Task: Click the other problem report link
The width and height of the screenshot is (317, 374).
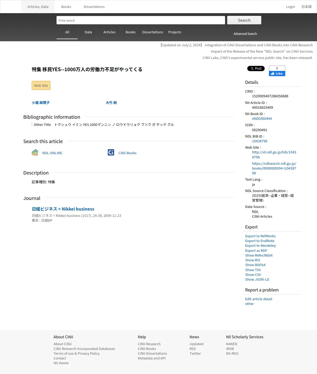Action: [249, 304]
